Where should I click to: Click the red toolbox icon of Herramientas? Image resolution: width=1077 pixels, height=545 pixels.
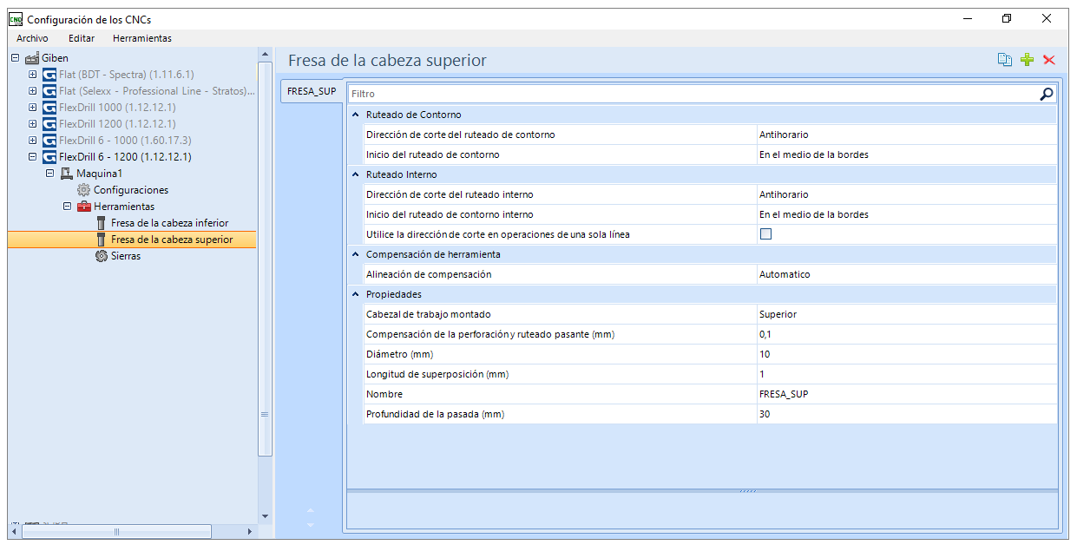click(84, 207)
